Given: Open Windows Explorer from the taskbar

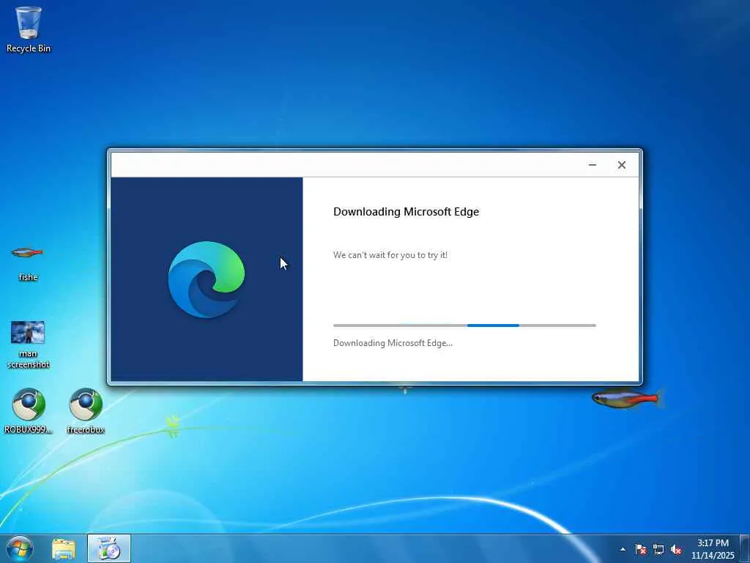Looking at the screenshot, I should (64, 548).
